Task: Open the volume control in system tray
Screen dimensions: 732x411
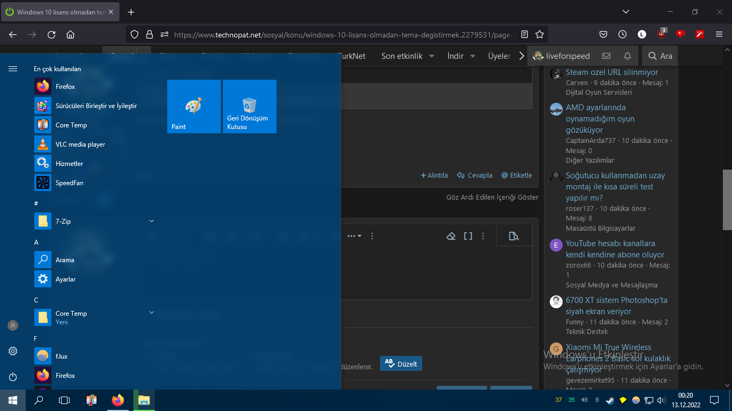Action: tap(662, 400)
